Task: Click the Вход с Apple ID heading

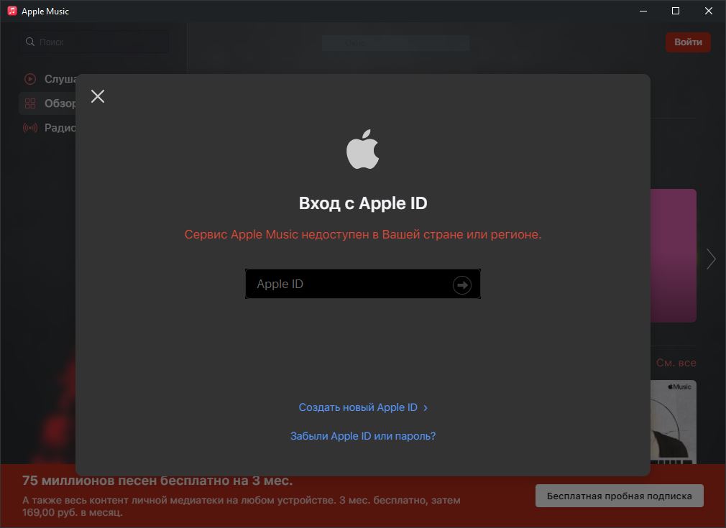Action: coord(363,203)
